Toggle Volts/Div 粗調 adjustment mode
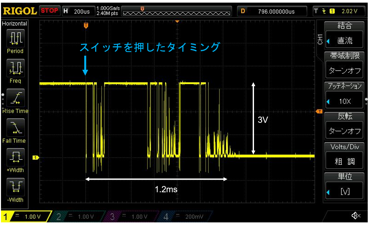 click(344, 161)
